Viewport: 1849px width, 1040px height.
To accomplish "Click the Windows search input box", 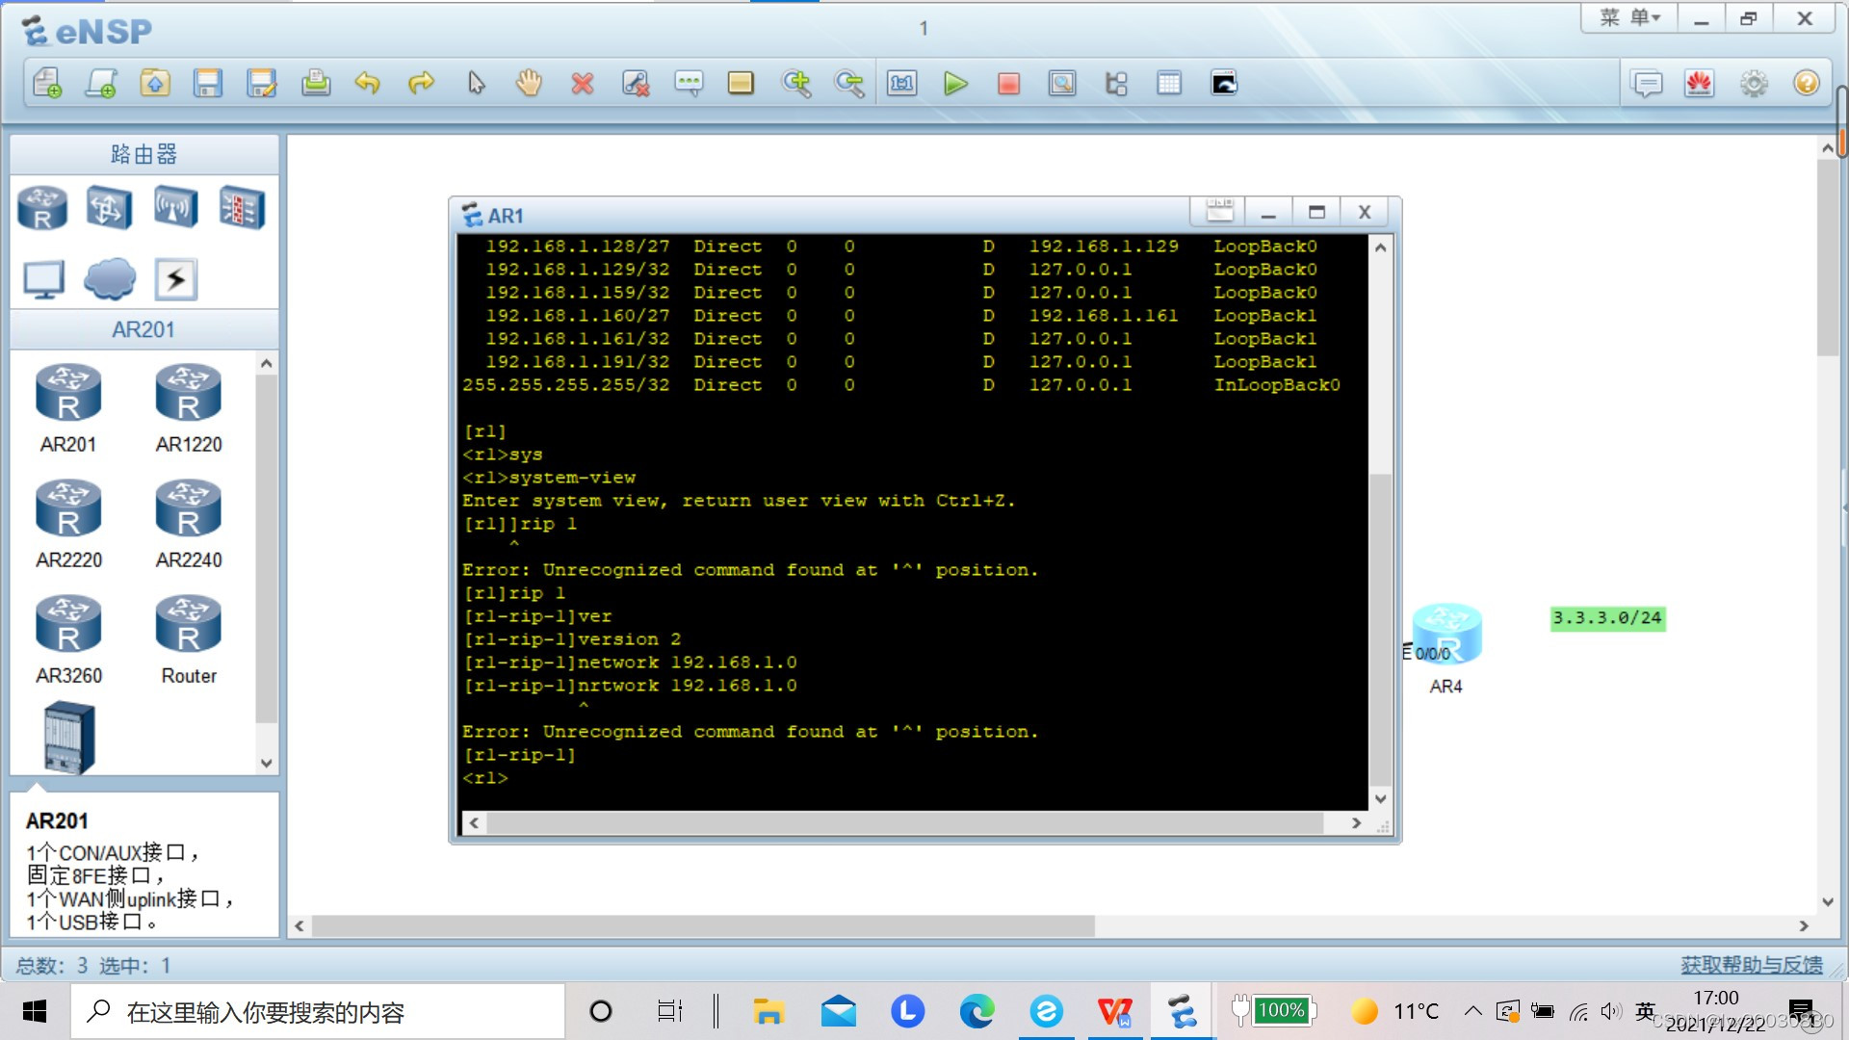I will 318,1012.
